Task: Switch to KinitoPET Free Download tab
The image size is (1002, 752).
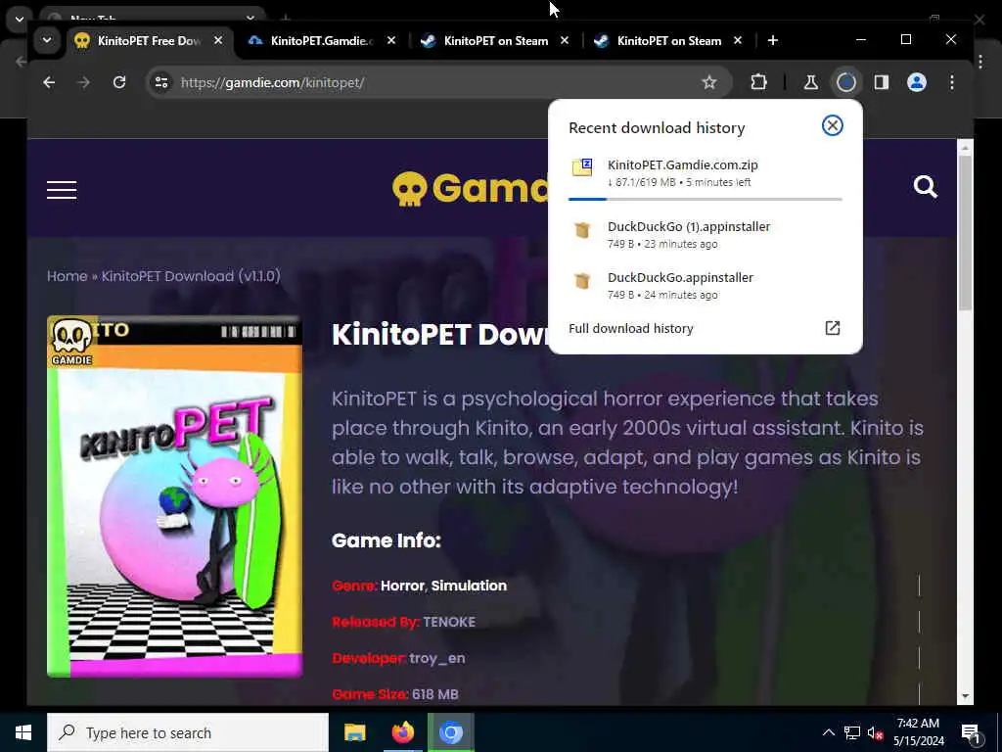Action: tap(149, 41)
